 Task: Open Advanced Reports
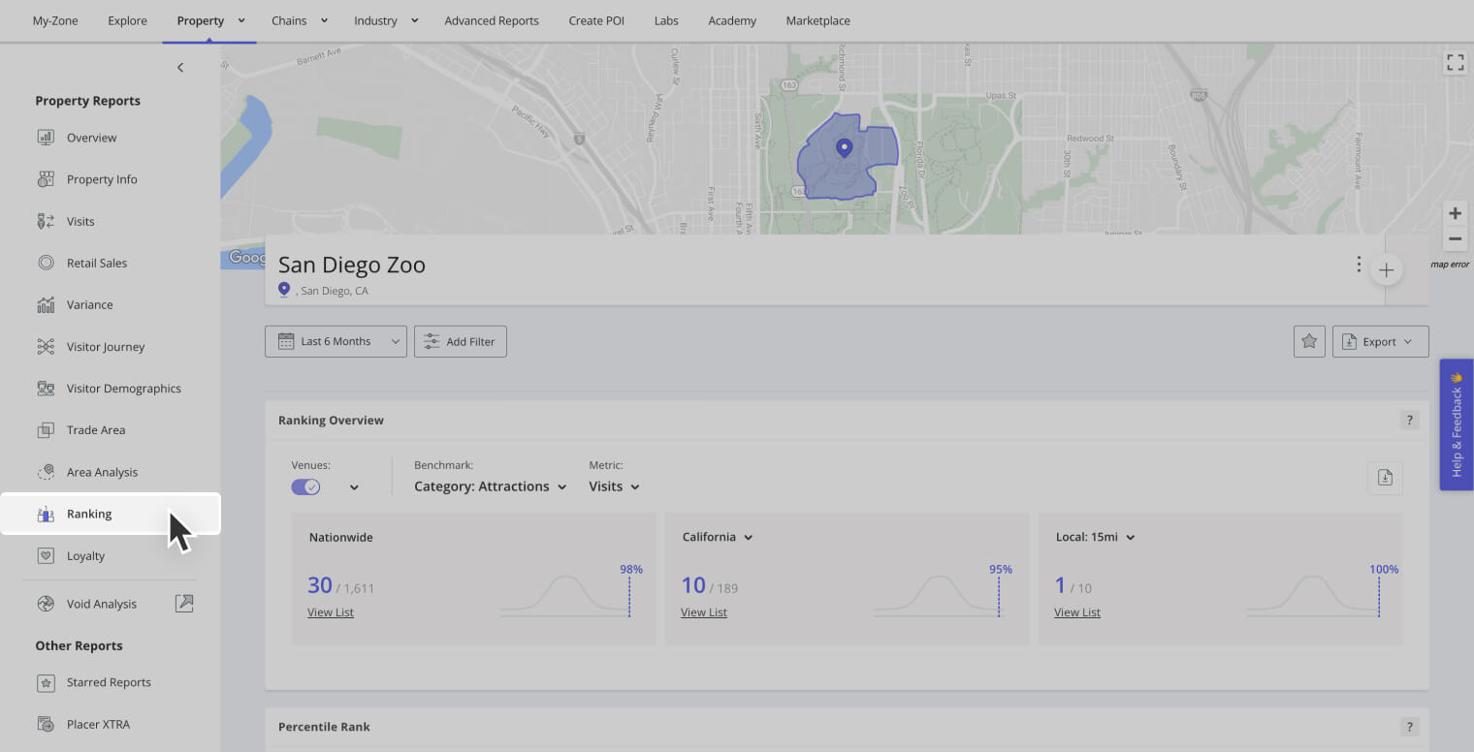click(x=492, y=20)
